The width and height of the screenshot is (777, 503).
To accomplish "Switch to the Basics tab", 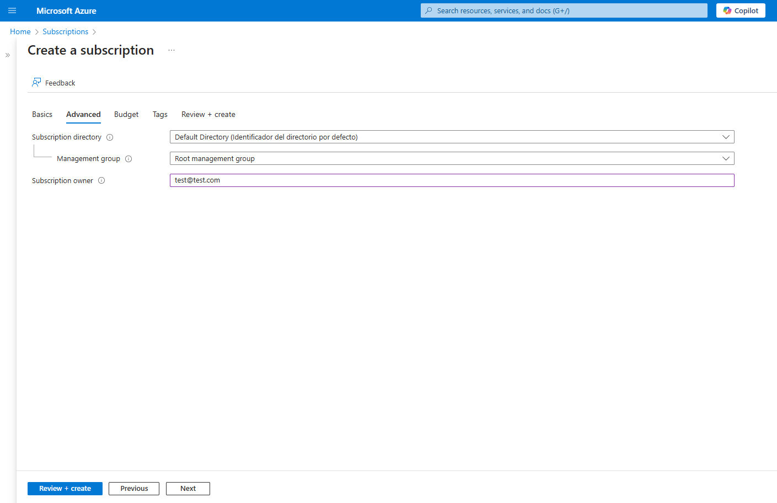I will click(x=42, y=114).
